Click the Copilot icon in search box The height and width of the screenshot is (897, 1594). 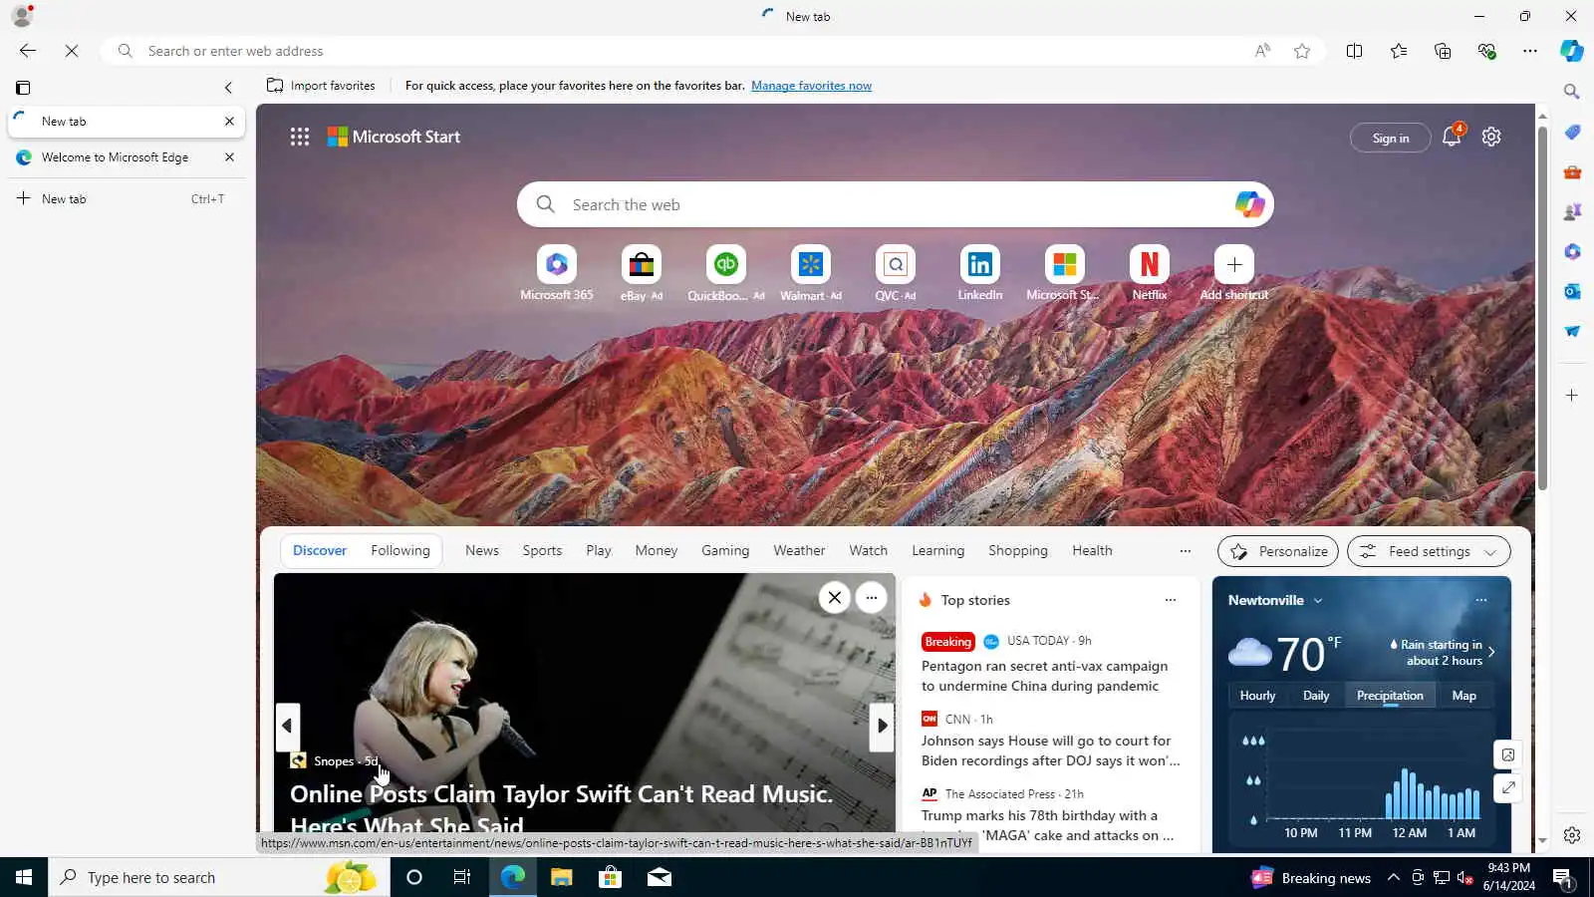point(1249,204)
